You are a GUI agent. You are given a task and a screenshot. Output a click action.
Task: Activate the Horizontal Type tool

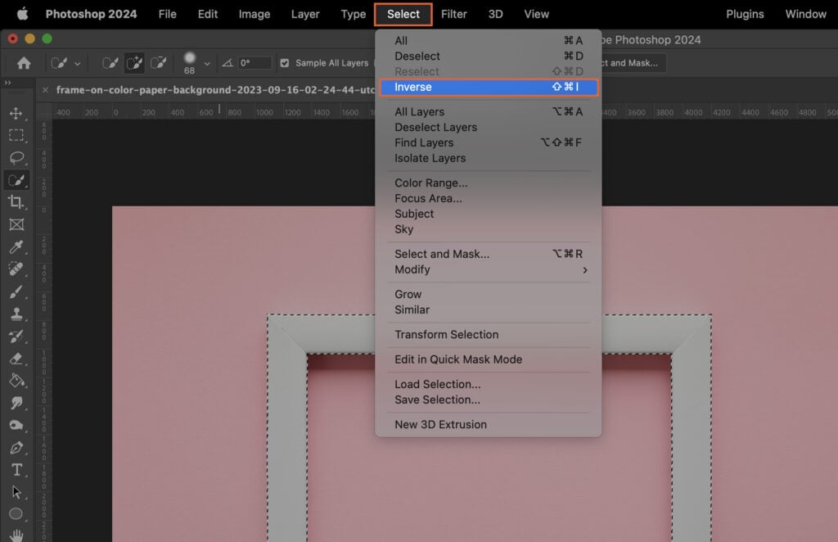click(17, 470)
